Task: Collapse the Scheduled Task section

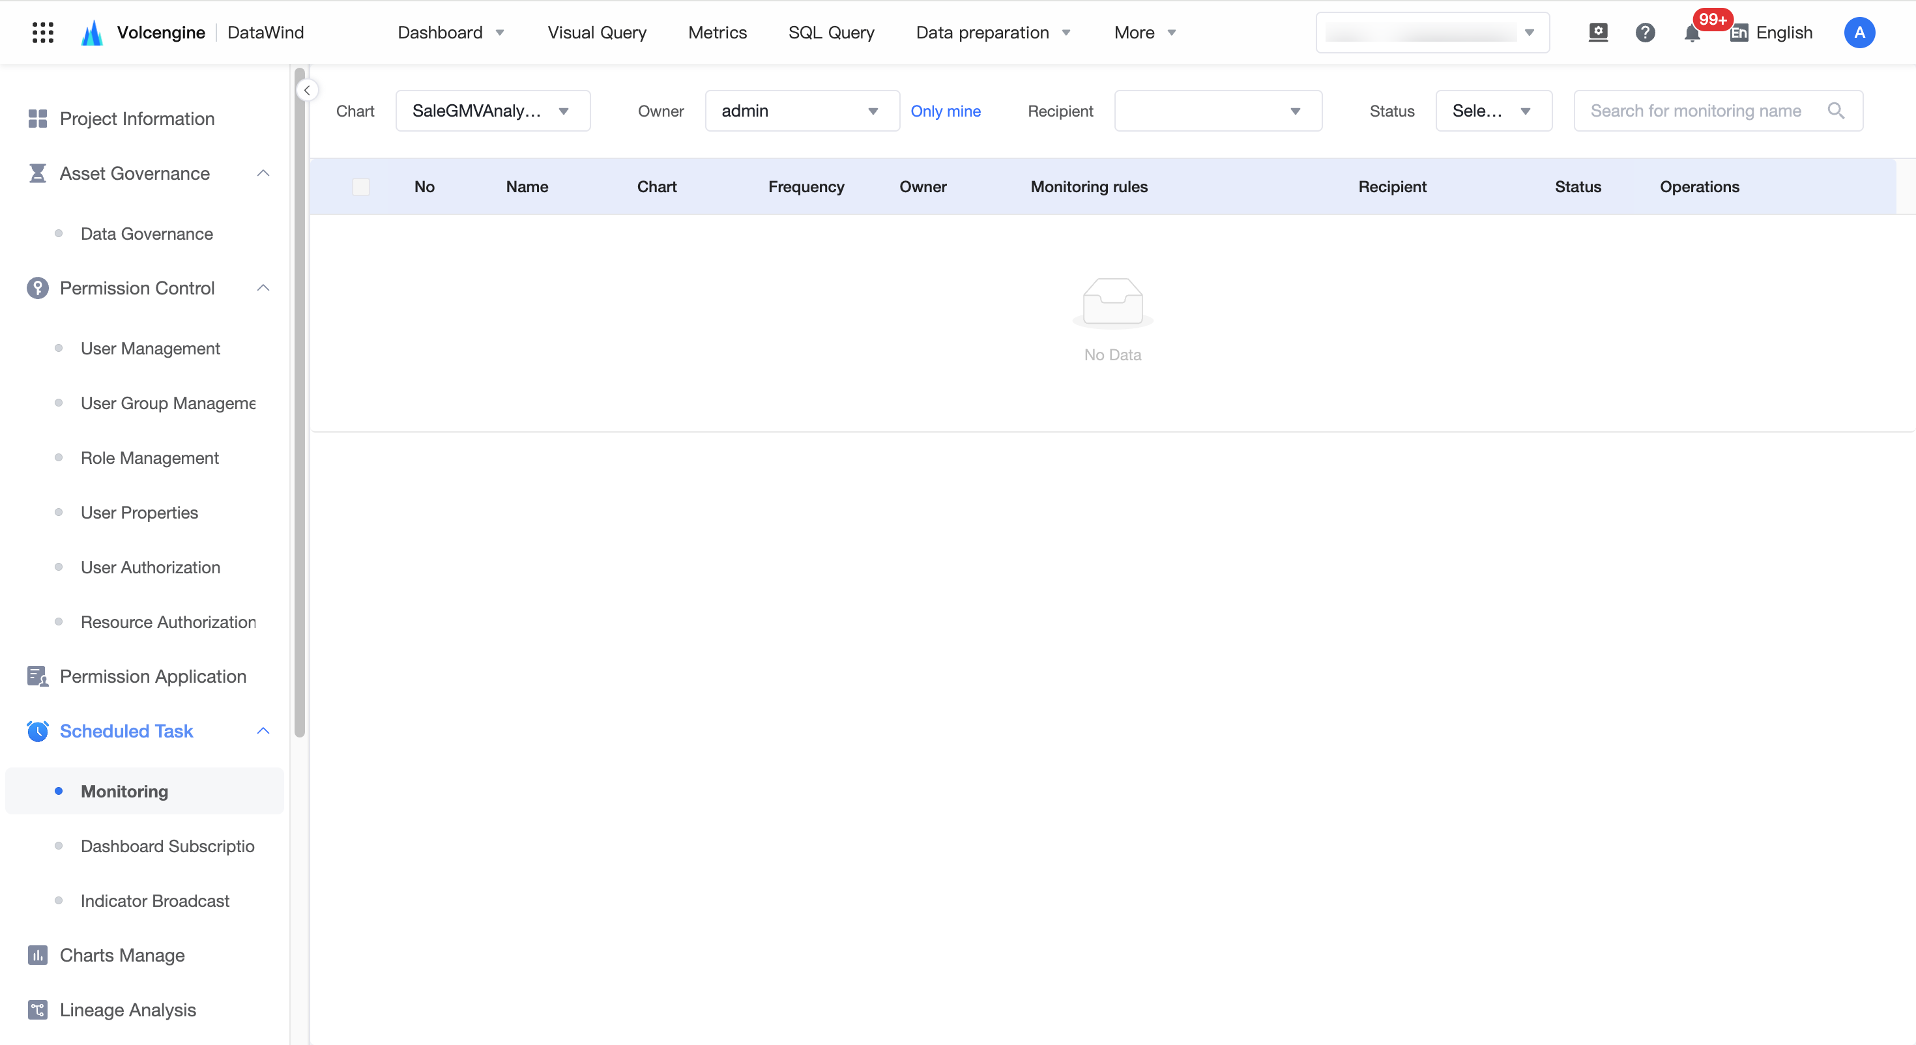Action: (263, 730)
